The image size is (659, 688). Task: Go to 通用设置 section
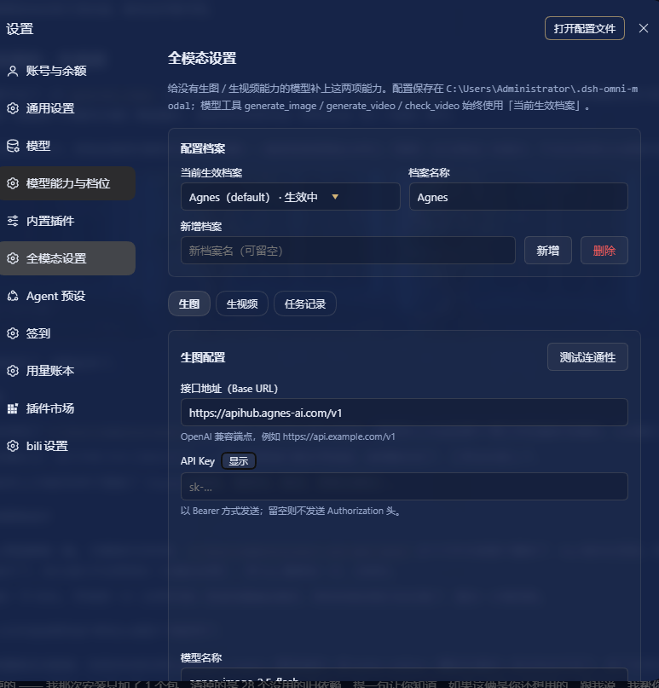click(x=67, y=108)
